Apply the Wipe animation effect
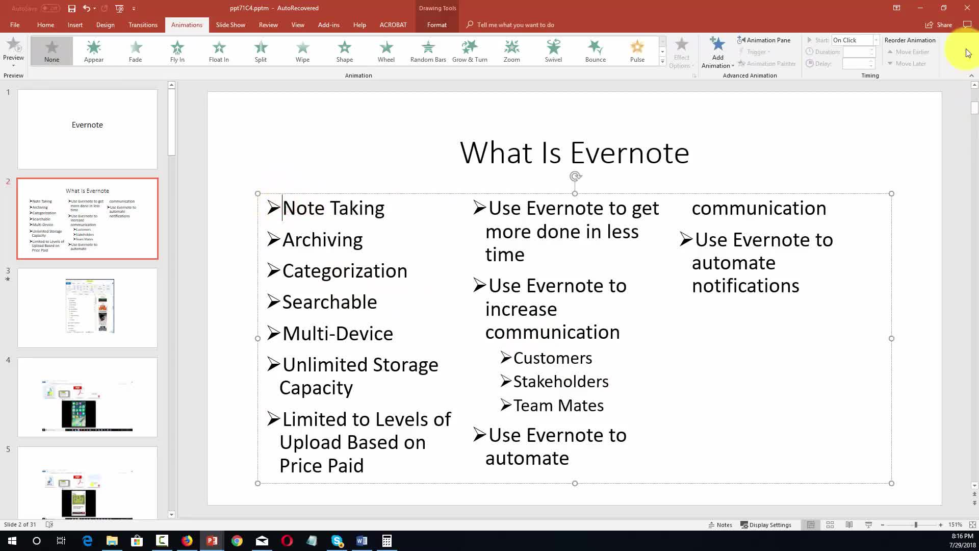979x551 pixels. coord(302,51)
